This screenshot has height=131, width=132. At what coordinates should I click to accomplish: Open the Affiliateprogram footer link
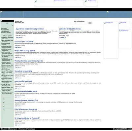click(12, 129)
